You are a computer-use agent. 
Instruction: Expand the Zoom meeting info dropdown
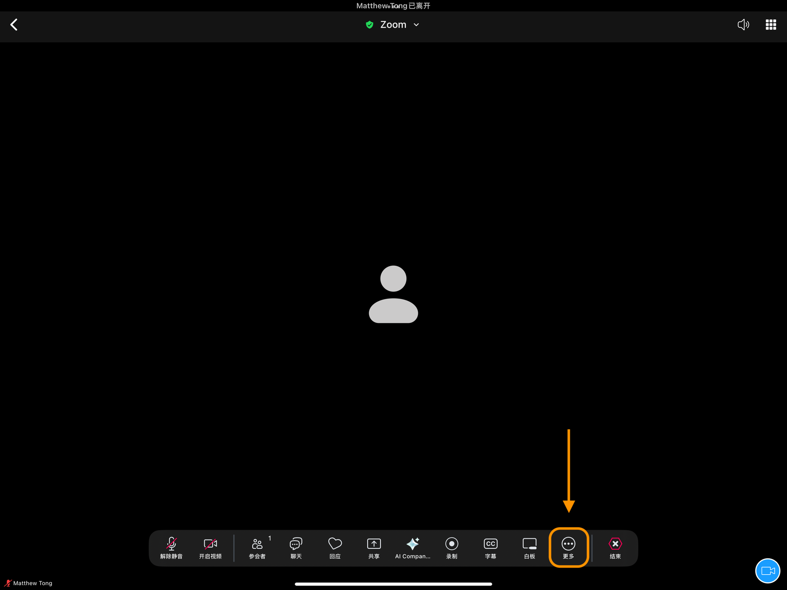[416, 25]
